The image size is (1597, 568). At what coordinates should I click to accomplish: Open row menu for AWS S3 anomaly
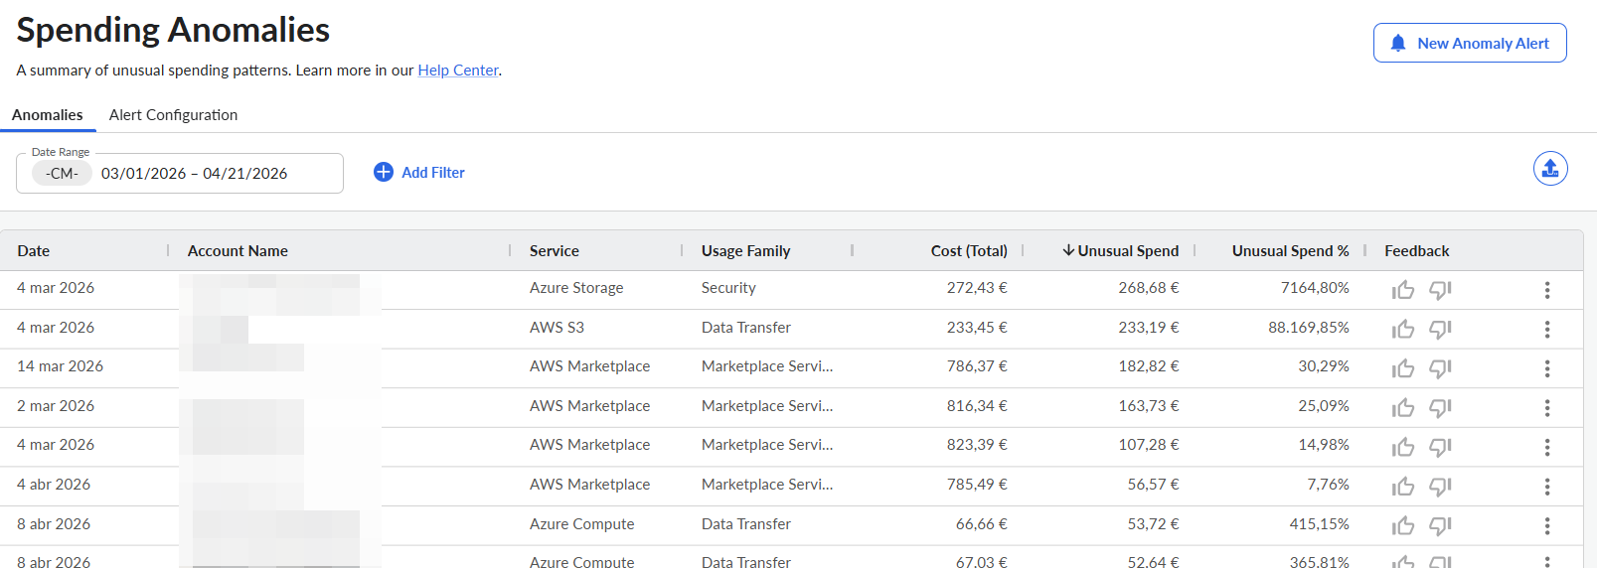[1547, 329]
